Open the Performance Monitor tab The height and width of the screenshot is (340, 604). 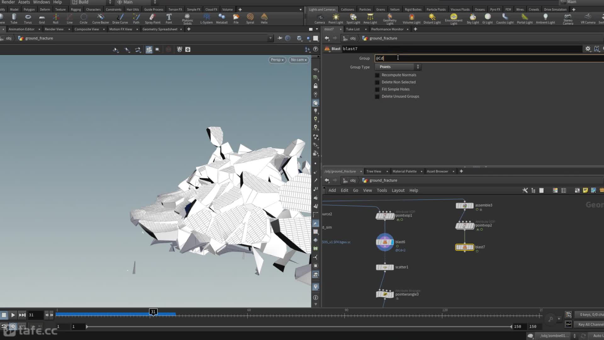(x=387, y=29)
